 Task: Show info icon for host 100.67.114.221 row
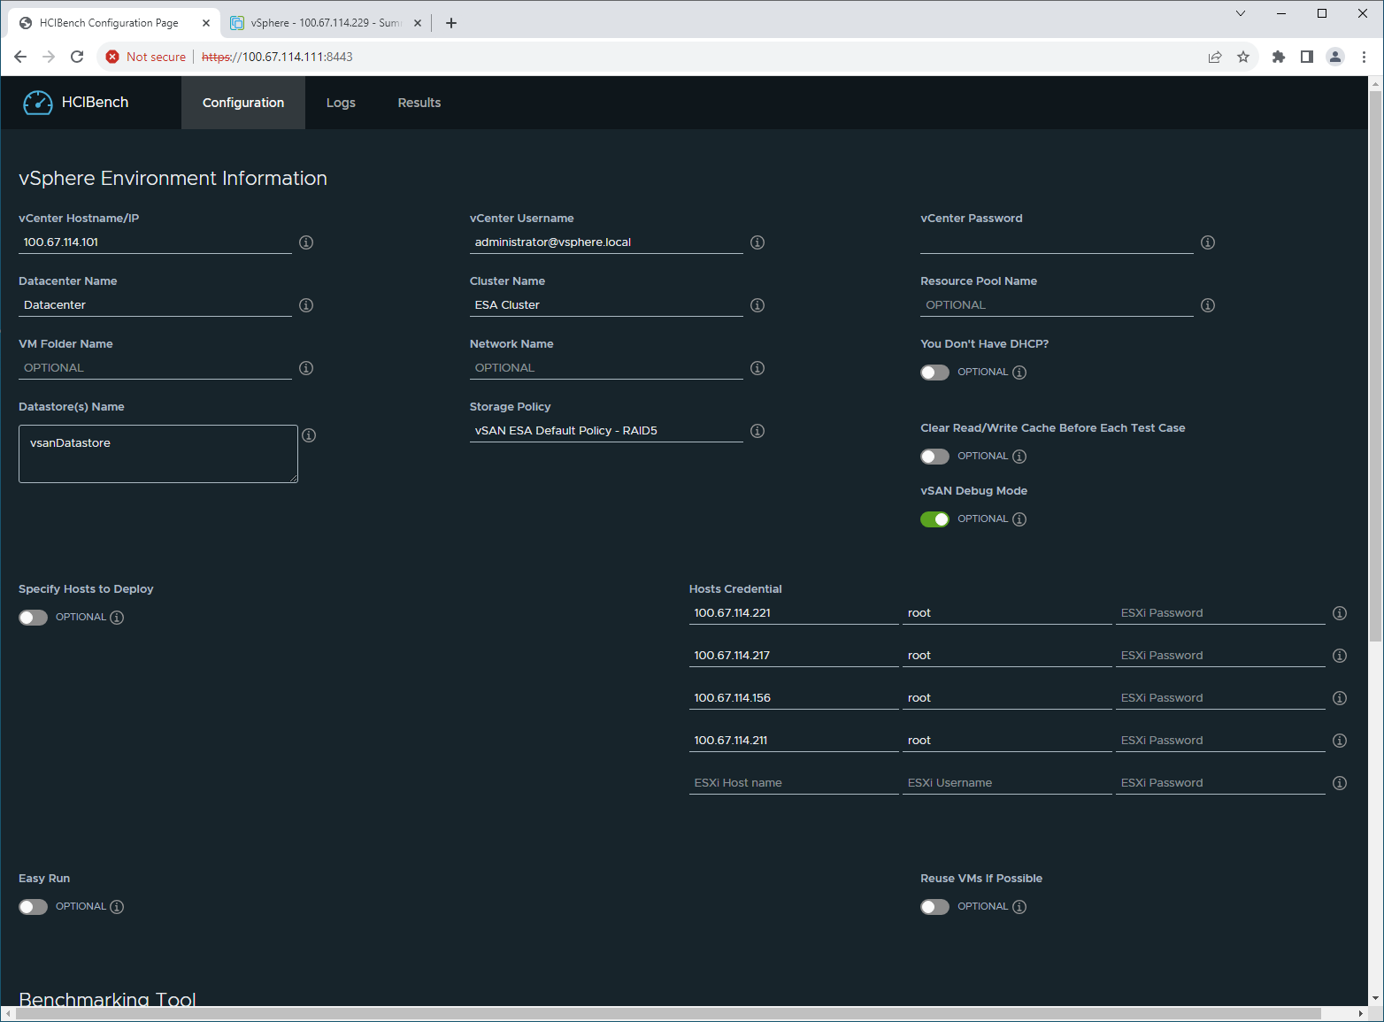(x=1340, y=613)
